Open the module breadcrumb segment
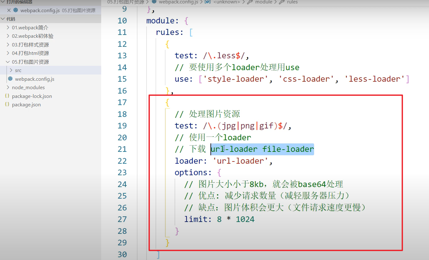 point(264,2)
